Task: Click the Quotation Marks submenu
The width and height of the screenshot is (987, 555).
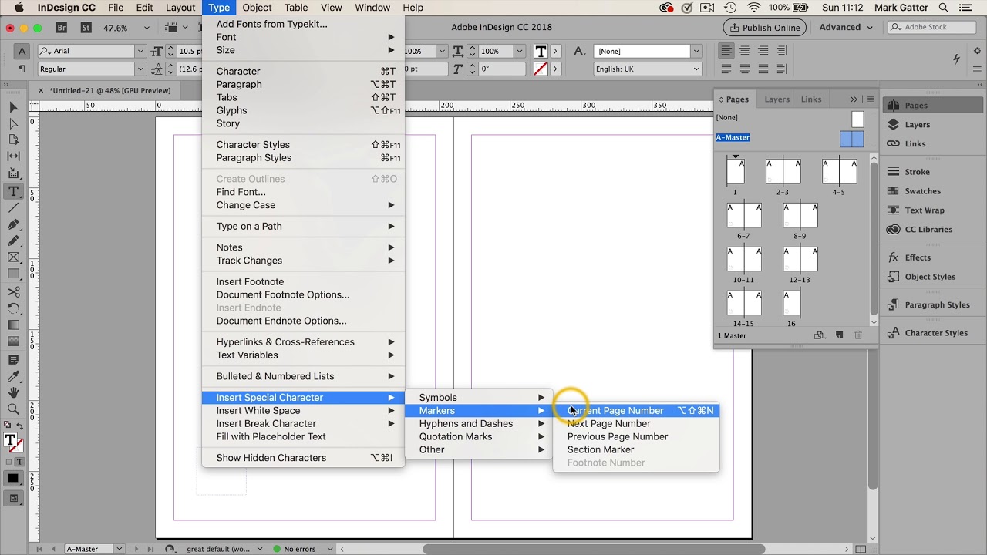Action: pos(478,436)
